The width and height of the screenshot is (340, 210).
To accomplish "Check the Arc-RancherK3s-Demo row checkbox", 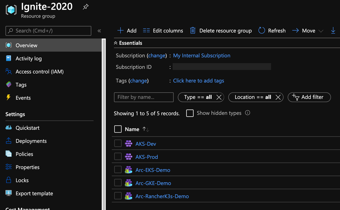I will [118, 196].
